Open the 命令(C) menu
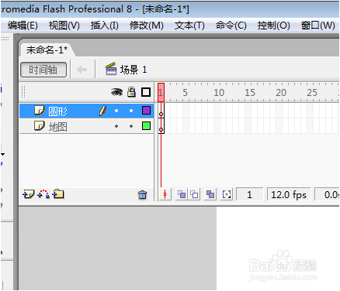 231,26
